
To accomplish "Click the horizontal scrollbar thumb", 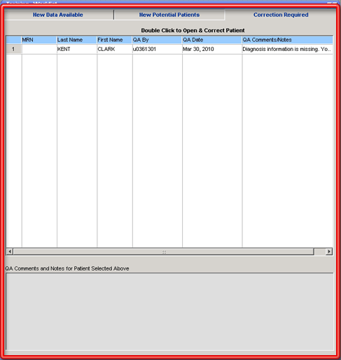I will [164, 252].
